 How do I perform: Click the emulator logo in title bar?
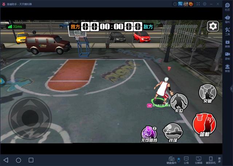coord(4,4)
